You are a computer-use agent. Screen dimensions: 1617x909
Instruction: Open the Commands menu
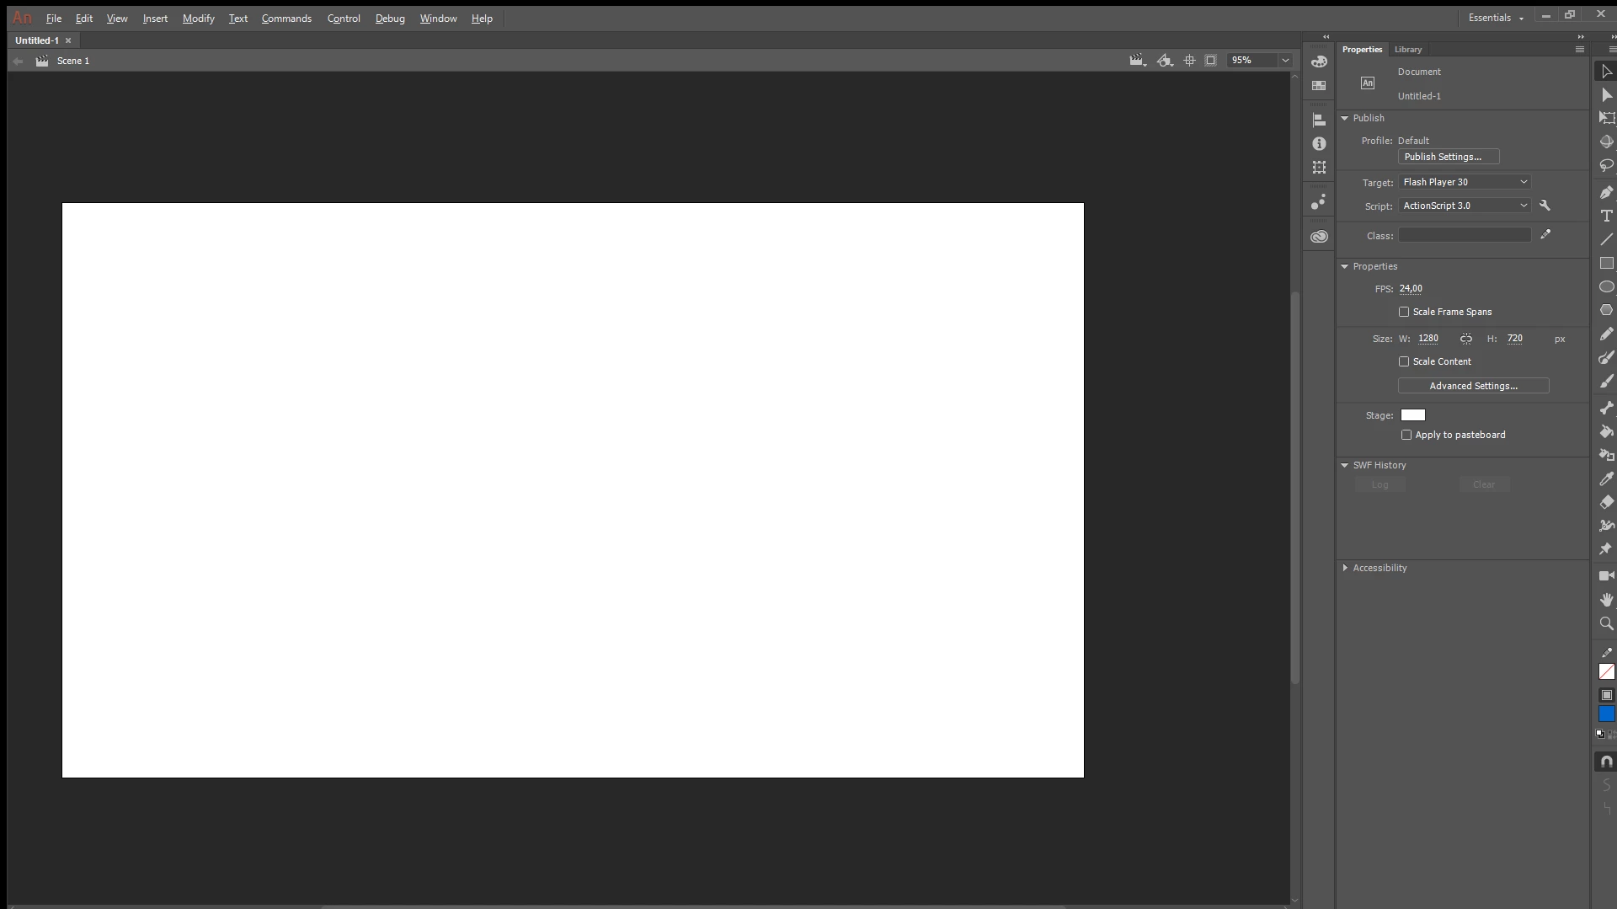coord(286,19)
